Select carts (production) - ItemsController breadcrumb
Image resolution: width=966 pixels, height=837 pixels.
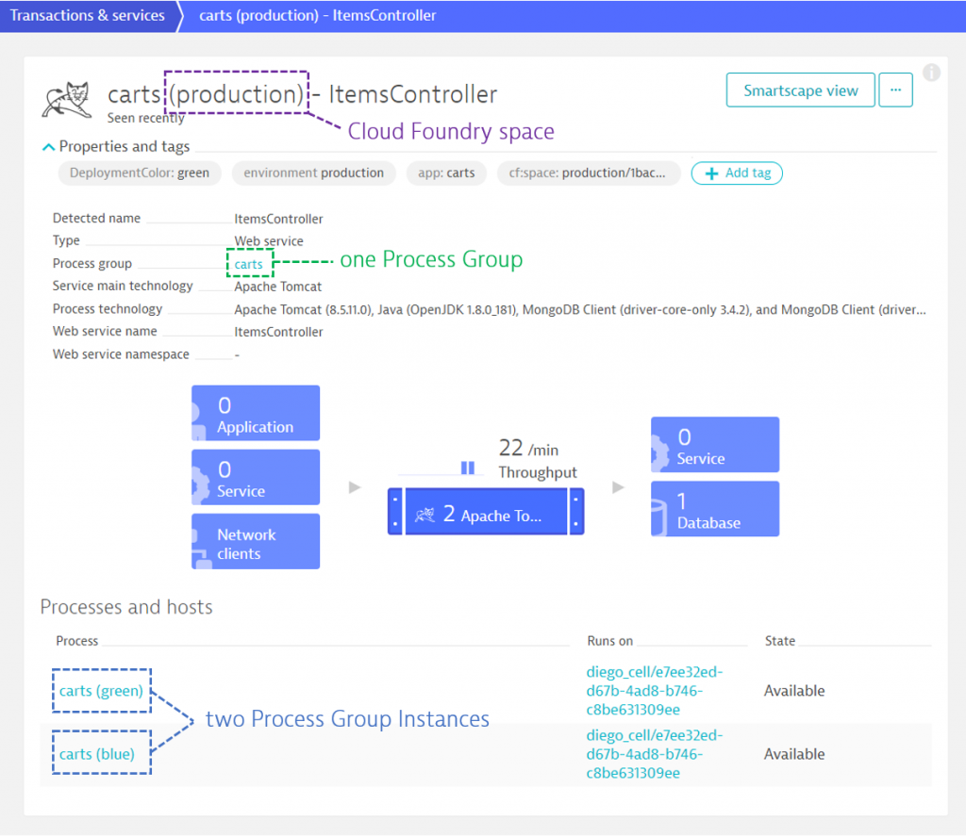click(317, 15)
